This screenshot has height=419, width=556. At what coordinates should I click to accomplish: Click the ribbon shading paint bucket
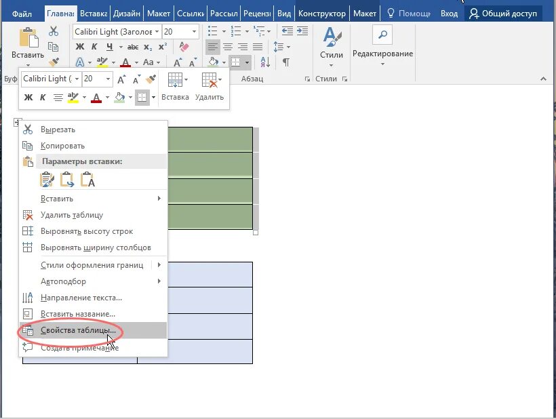[x=213, y=62]
